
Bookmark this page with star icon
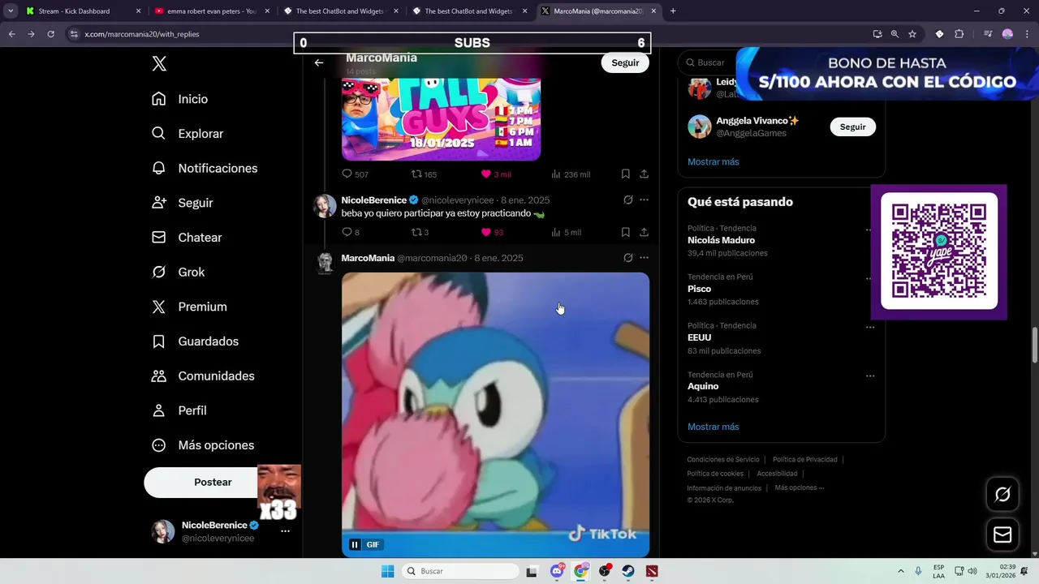pos(912,34)
